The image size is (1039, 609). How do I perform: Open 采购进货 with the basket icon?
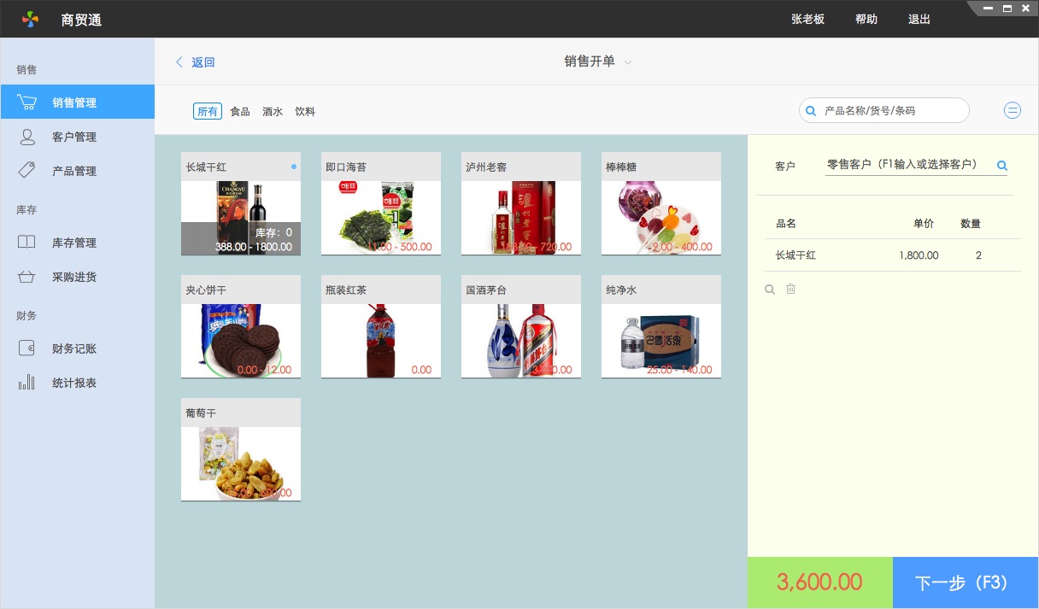pos(26,276)
